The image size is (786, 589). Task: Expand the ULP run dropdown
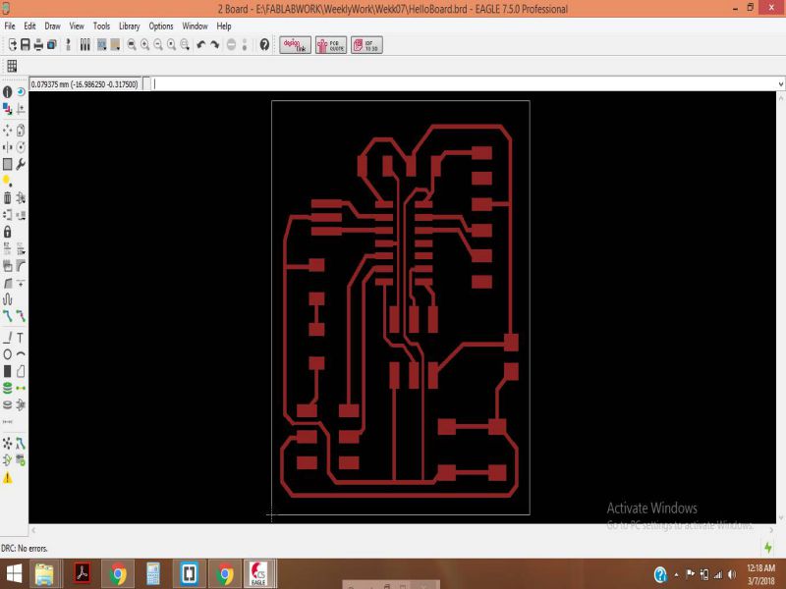[115, 45]
